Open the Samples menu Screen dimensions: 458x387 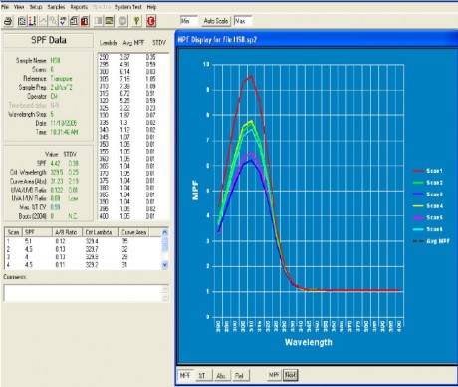pos(56,7)
